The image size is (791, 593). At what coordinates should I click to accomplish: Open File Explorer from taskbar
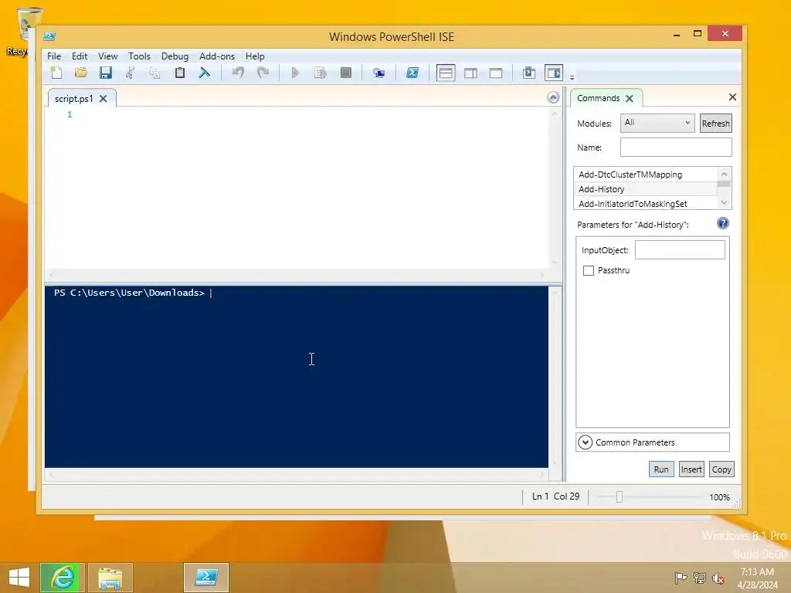pos(110,578)
